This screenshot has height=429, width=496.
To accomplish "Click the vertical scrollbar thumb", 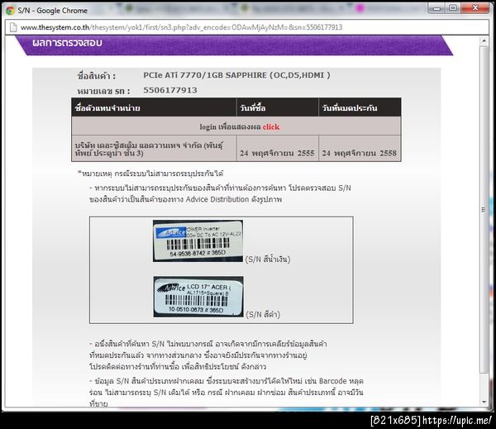I will (484, 209).
